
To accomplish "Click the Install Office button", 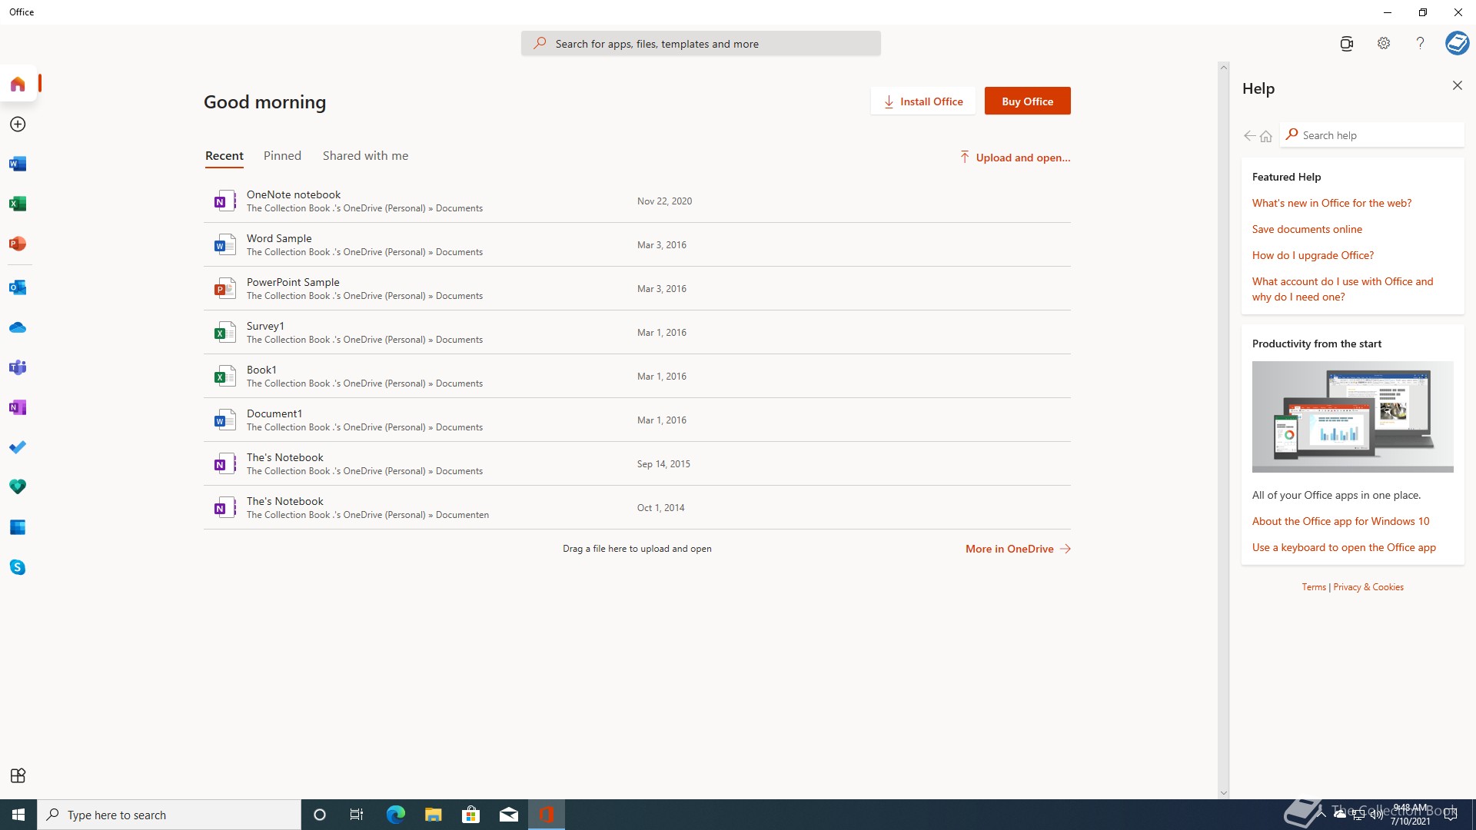I will tap(922, 101).
